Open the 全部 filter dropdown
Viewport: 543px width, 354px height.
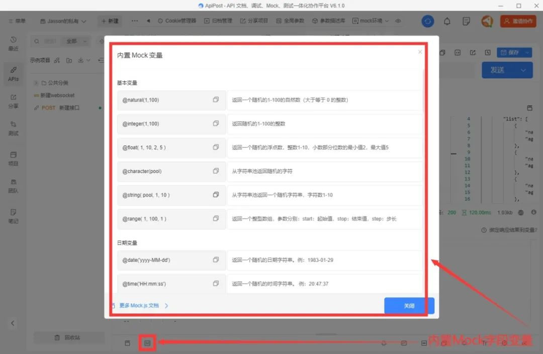click(76, 42)
